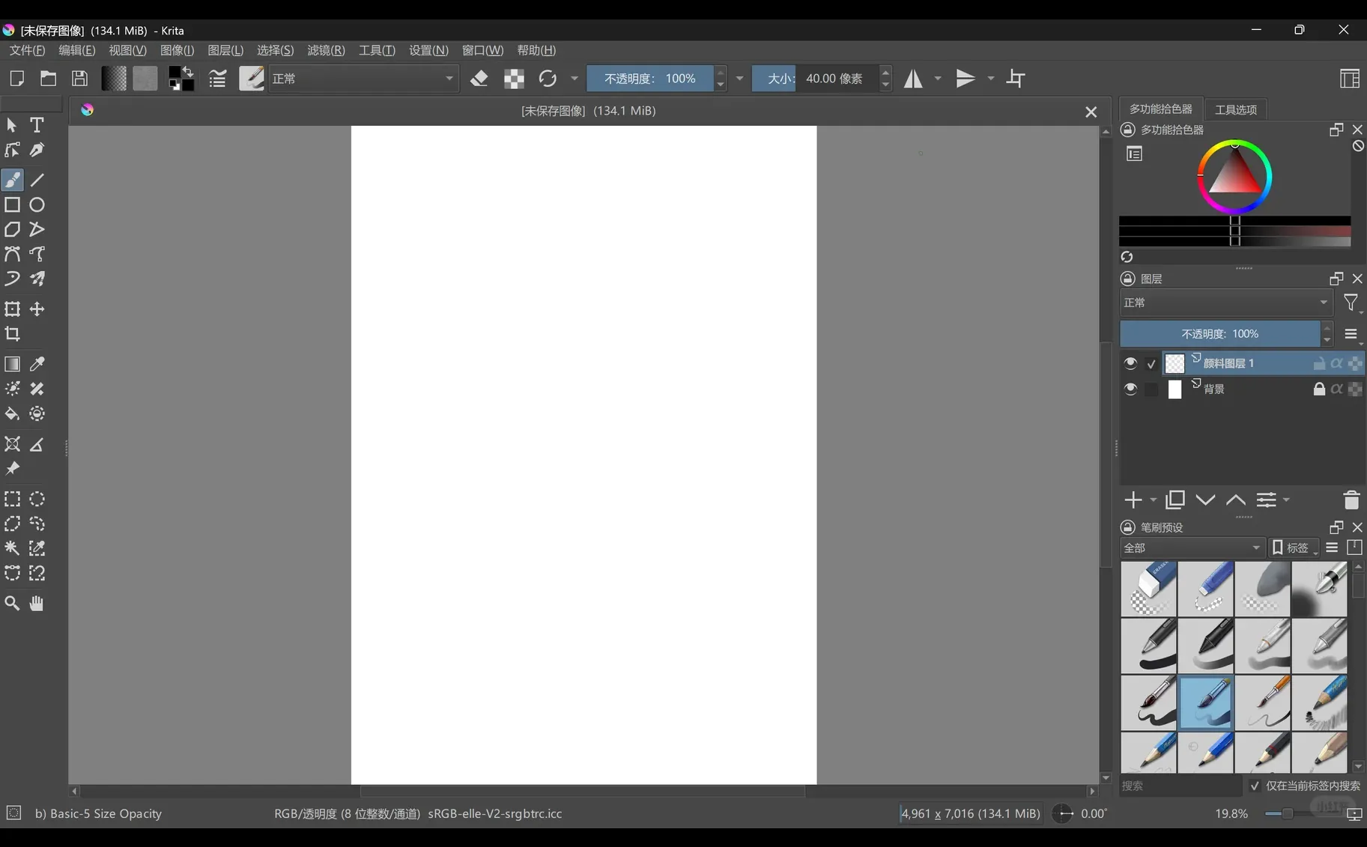Hide the 背景 layer
This screenshot has height=847, width=1367.
[1130, 389]
